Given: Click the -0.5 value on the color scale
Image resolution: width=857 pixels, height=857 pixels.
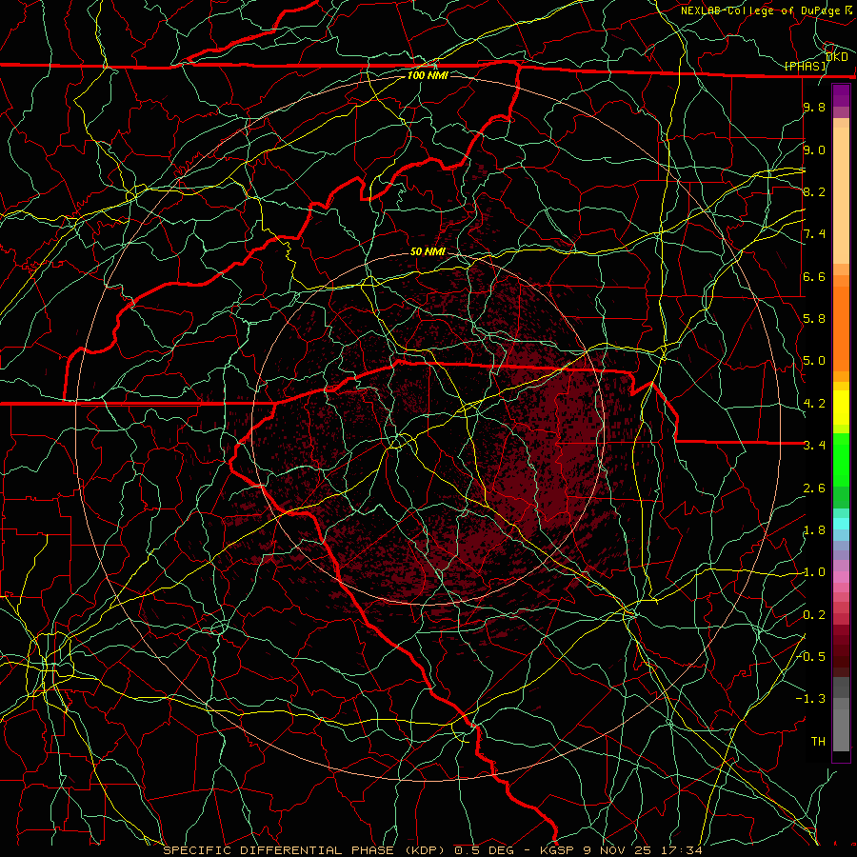Looking at the screenshot, I should tap(810, 657).
